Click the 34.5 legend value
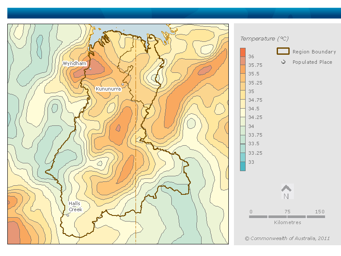This screenshot has width=341, height=256. [253, 109]
